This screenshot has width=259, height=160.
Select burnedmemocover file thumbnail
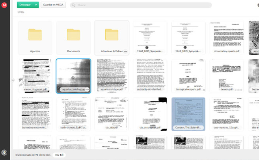(x=35, y=114)
